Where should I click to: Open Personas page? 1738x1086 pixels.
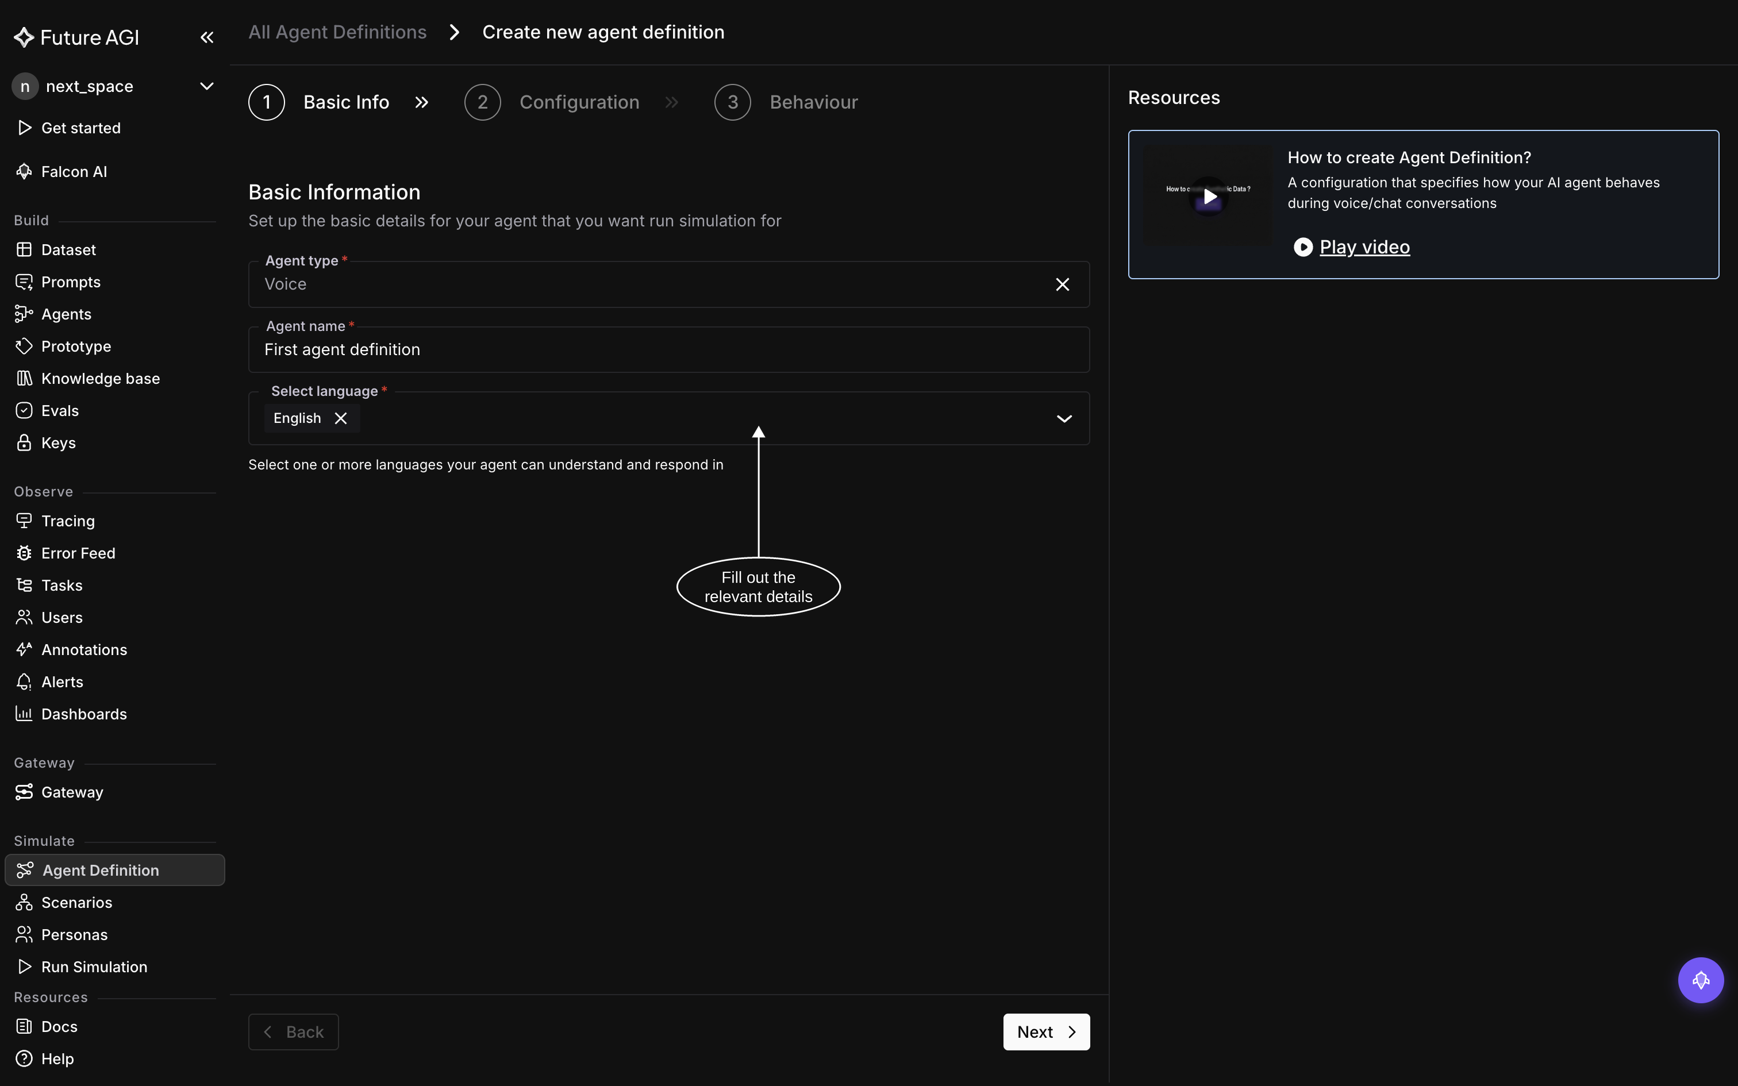tap(74, 935)
